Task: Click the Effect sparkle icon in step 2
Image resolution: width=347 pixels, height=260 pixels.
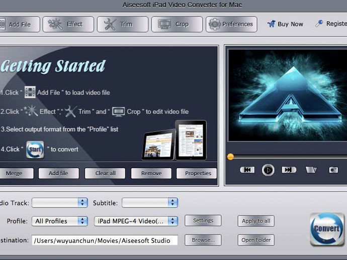Action: [31, 110]
